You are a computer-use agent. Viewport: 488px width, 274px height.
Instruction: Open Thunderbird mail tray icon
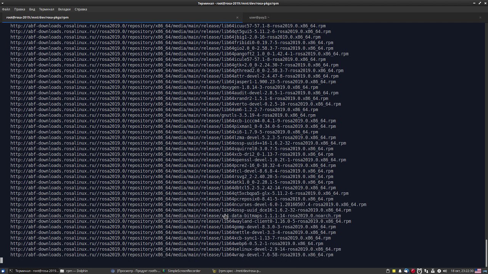[406, 271]
